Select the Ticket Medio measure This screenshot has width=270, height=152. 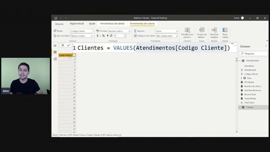pos(250,98)
